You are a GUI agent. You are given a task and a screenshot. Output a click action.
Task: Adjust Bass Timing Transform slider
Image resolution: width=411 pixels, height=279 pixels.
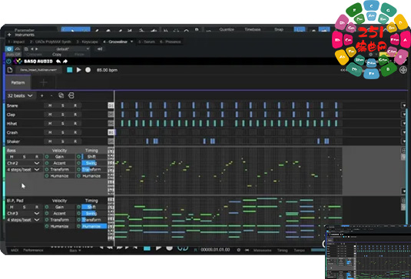[x=94, y=169]
